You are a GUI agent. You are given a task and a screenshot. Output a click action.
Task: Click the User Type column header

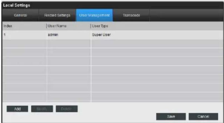click(157, 26)
